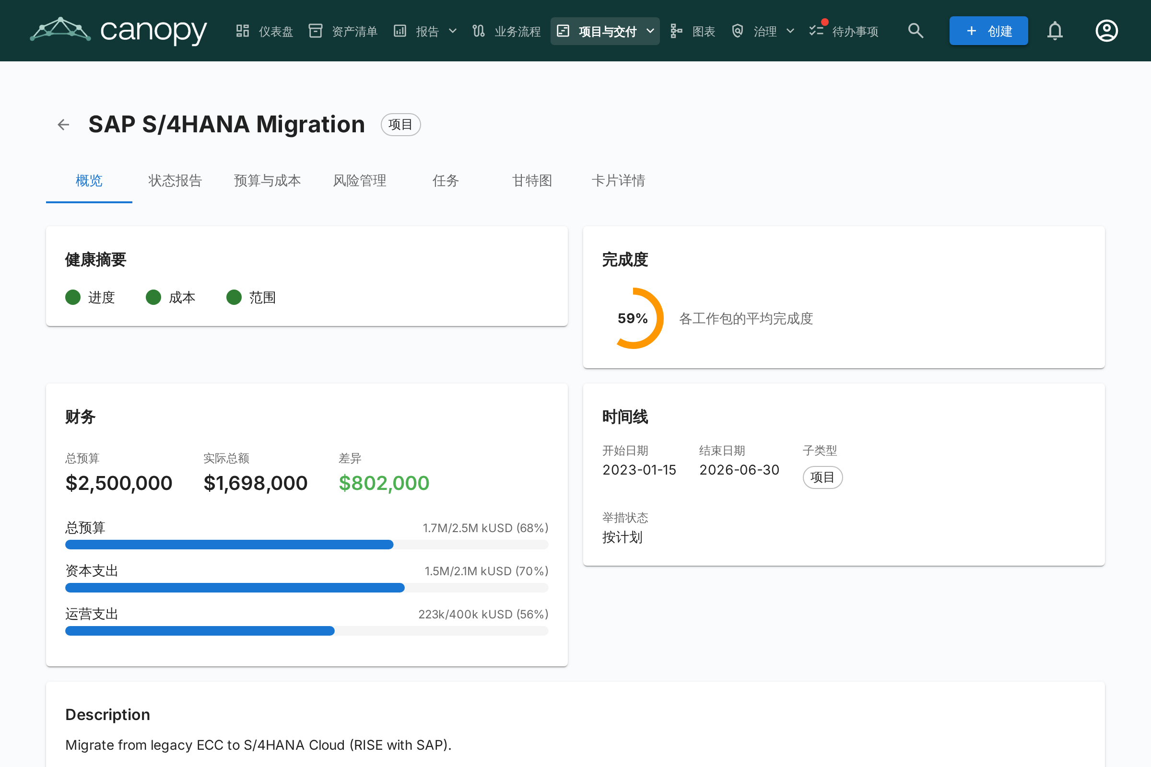Click the 项目 chip beside the title
This screenshot has width=1151, height=767.
coord(401,125)
